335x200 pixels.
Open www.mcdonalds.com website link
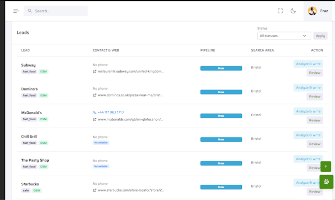(x=130, y=119)
